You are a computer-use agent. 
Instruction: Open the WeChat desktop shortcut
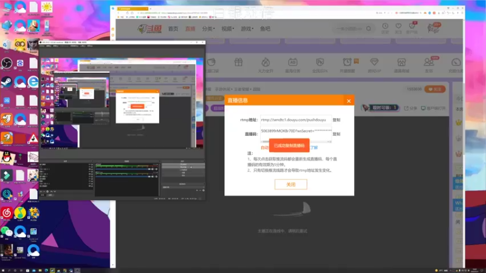[7, 232]
